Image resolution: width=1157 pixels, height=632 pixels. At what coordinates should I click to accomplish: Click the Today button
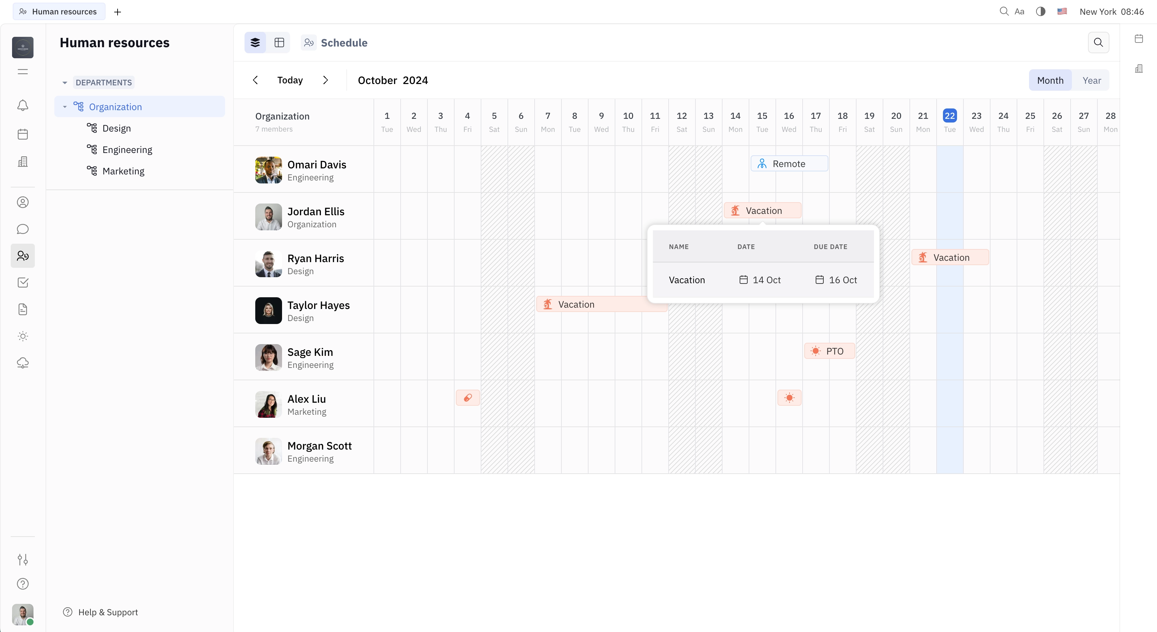tap(289, 80)
